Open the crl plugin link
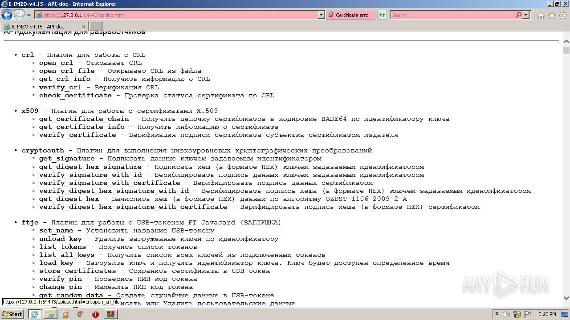The width and height of the screenshot is (570, 320). coord(28,55)
